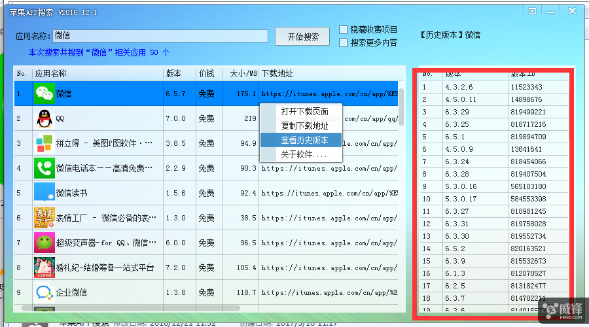
Task: Select history version 4.3.2.6
Action: coord(459,87)
